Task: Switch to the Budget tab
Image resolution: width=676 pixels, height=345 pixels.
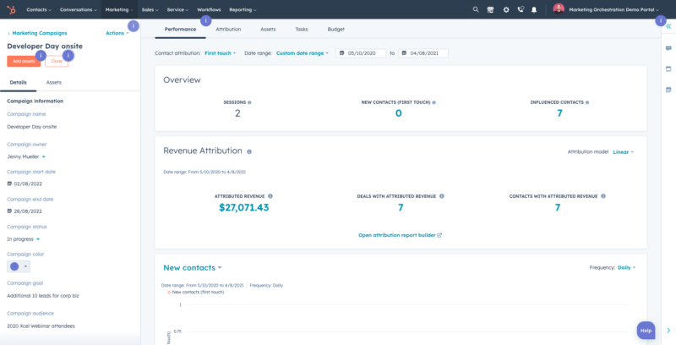Action: point(335,30)
